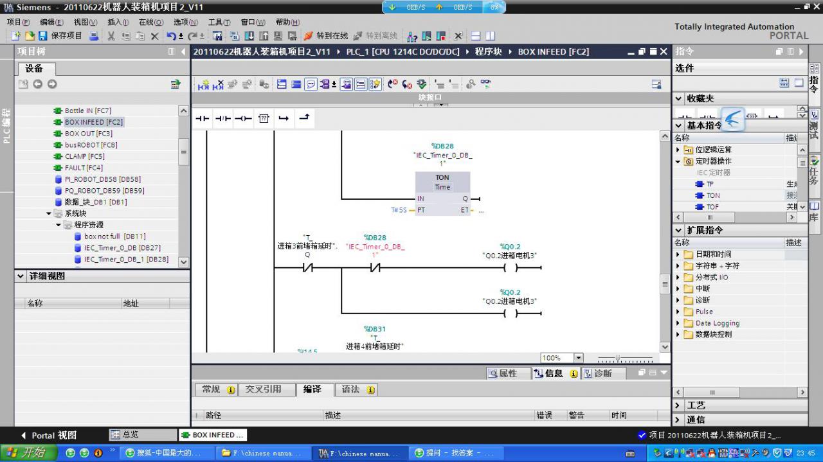This screenshot has height=462, width=823.
Task: Open 搜狐 browser window in Windows taskbar
Action: click(x=167, y=453)
